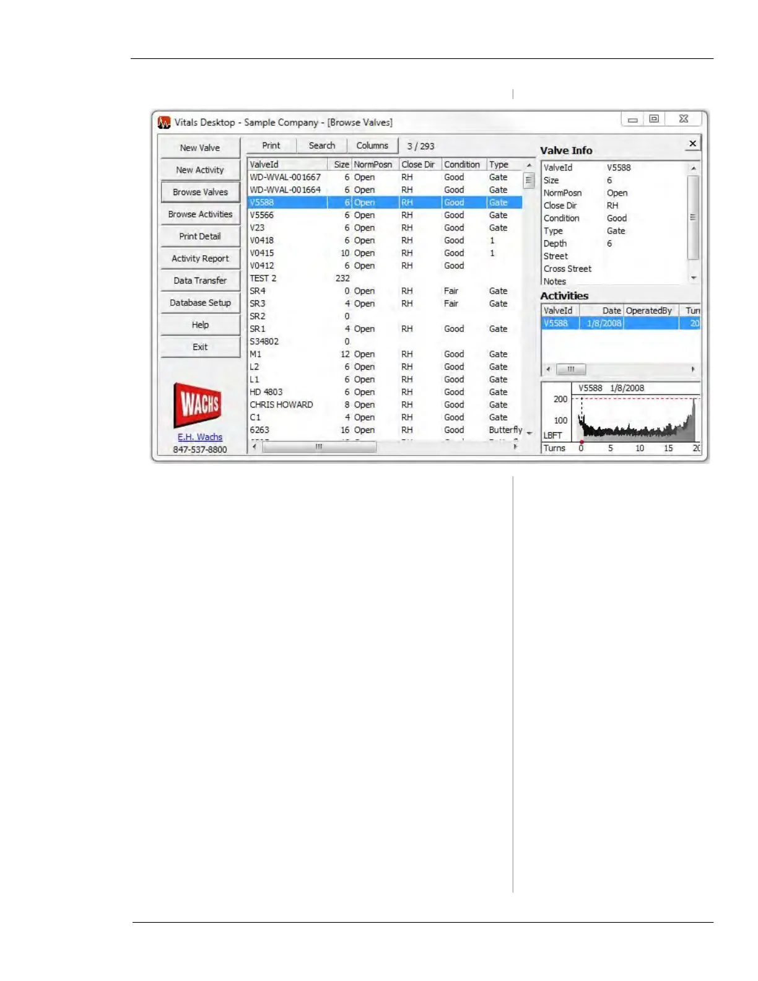Sort by Condition column header
The image size is (758, 981).
[464, 165]
